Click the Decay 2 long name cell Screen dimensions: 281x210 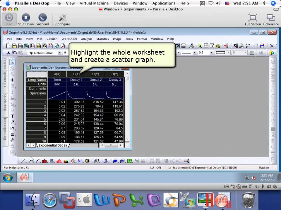(95, 80)
